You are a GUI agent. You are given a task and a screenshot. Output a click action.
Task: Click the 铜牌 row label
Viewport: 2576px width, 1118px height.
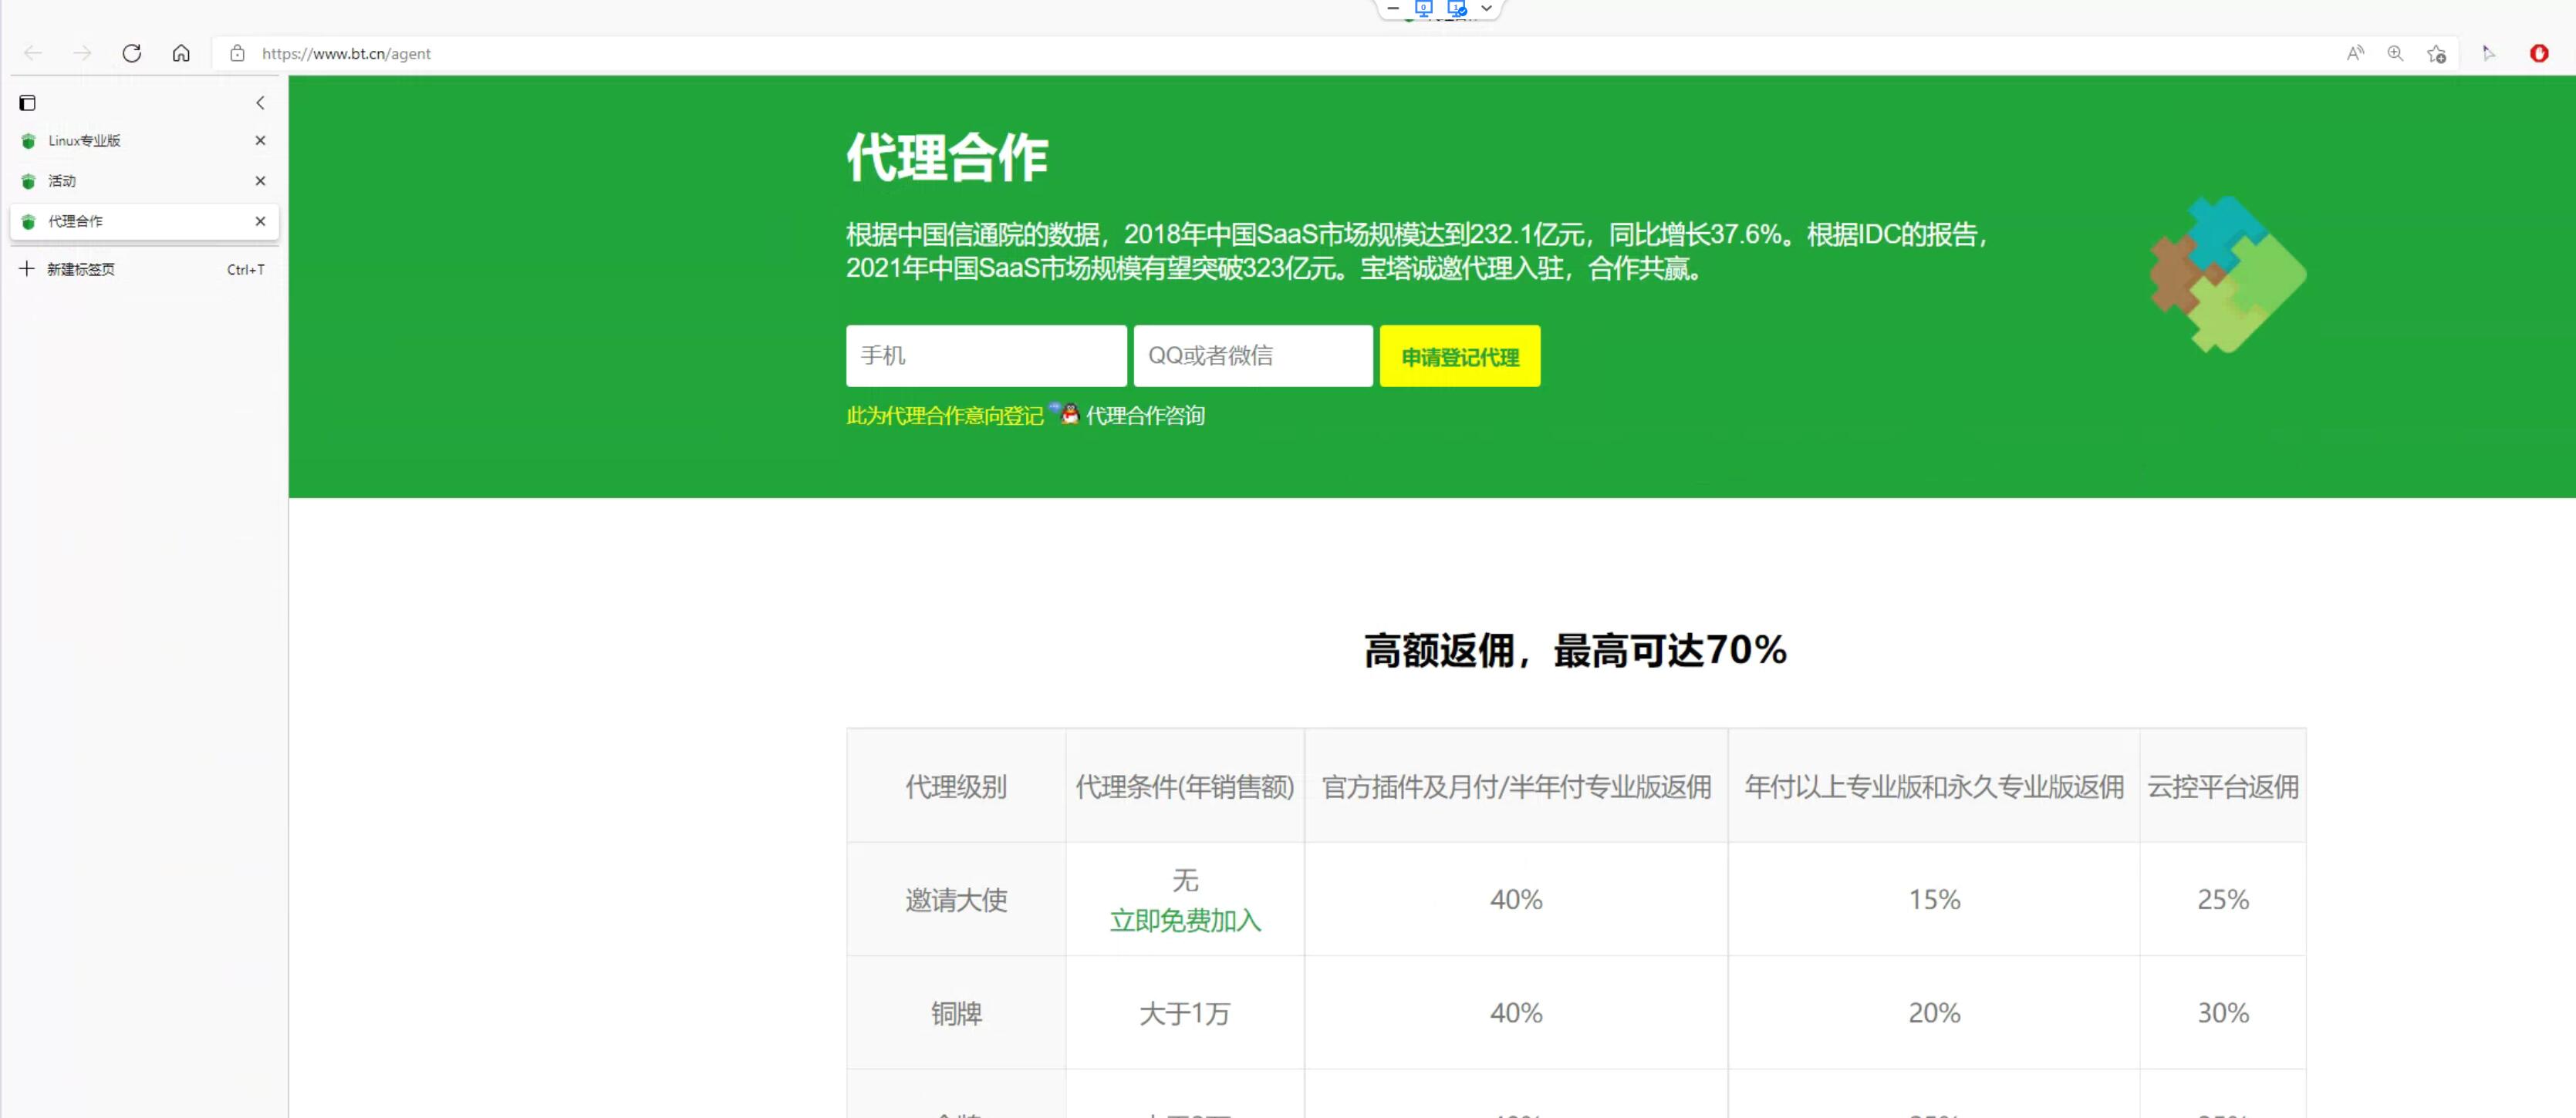point(956,1013)
